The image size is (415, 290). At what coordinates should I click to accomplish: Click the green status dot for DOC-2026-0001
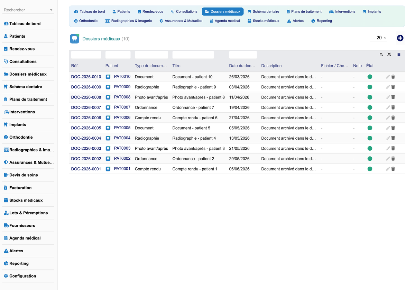[x=370, y=169]
